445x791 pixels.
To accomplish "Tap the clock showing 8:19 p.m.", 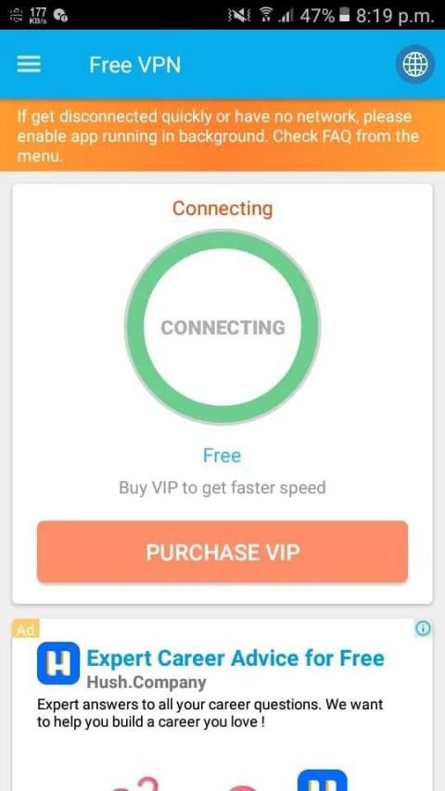I will click(x=395, y=16).
